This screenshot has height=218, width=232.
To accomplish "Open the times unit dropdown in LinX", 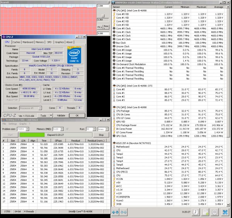I will pyautogui.click(x=107, y=129).
